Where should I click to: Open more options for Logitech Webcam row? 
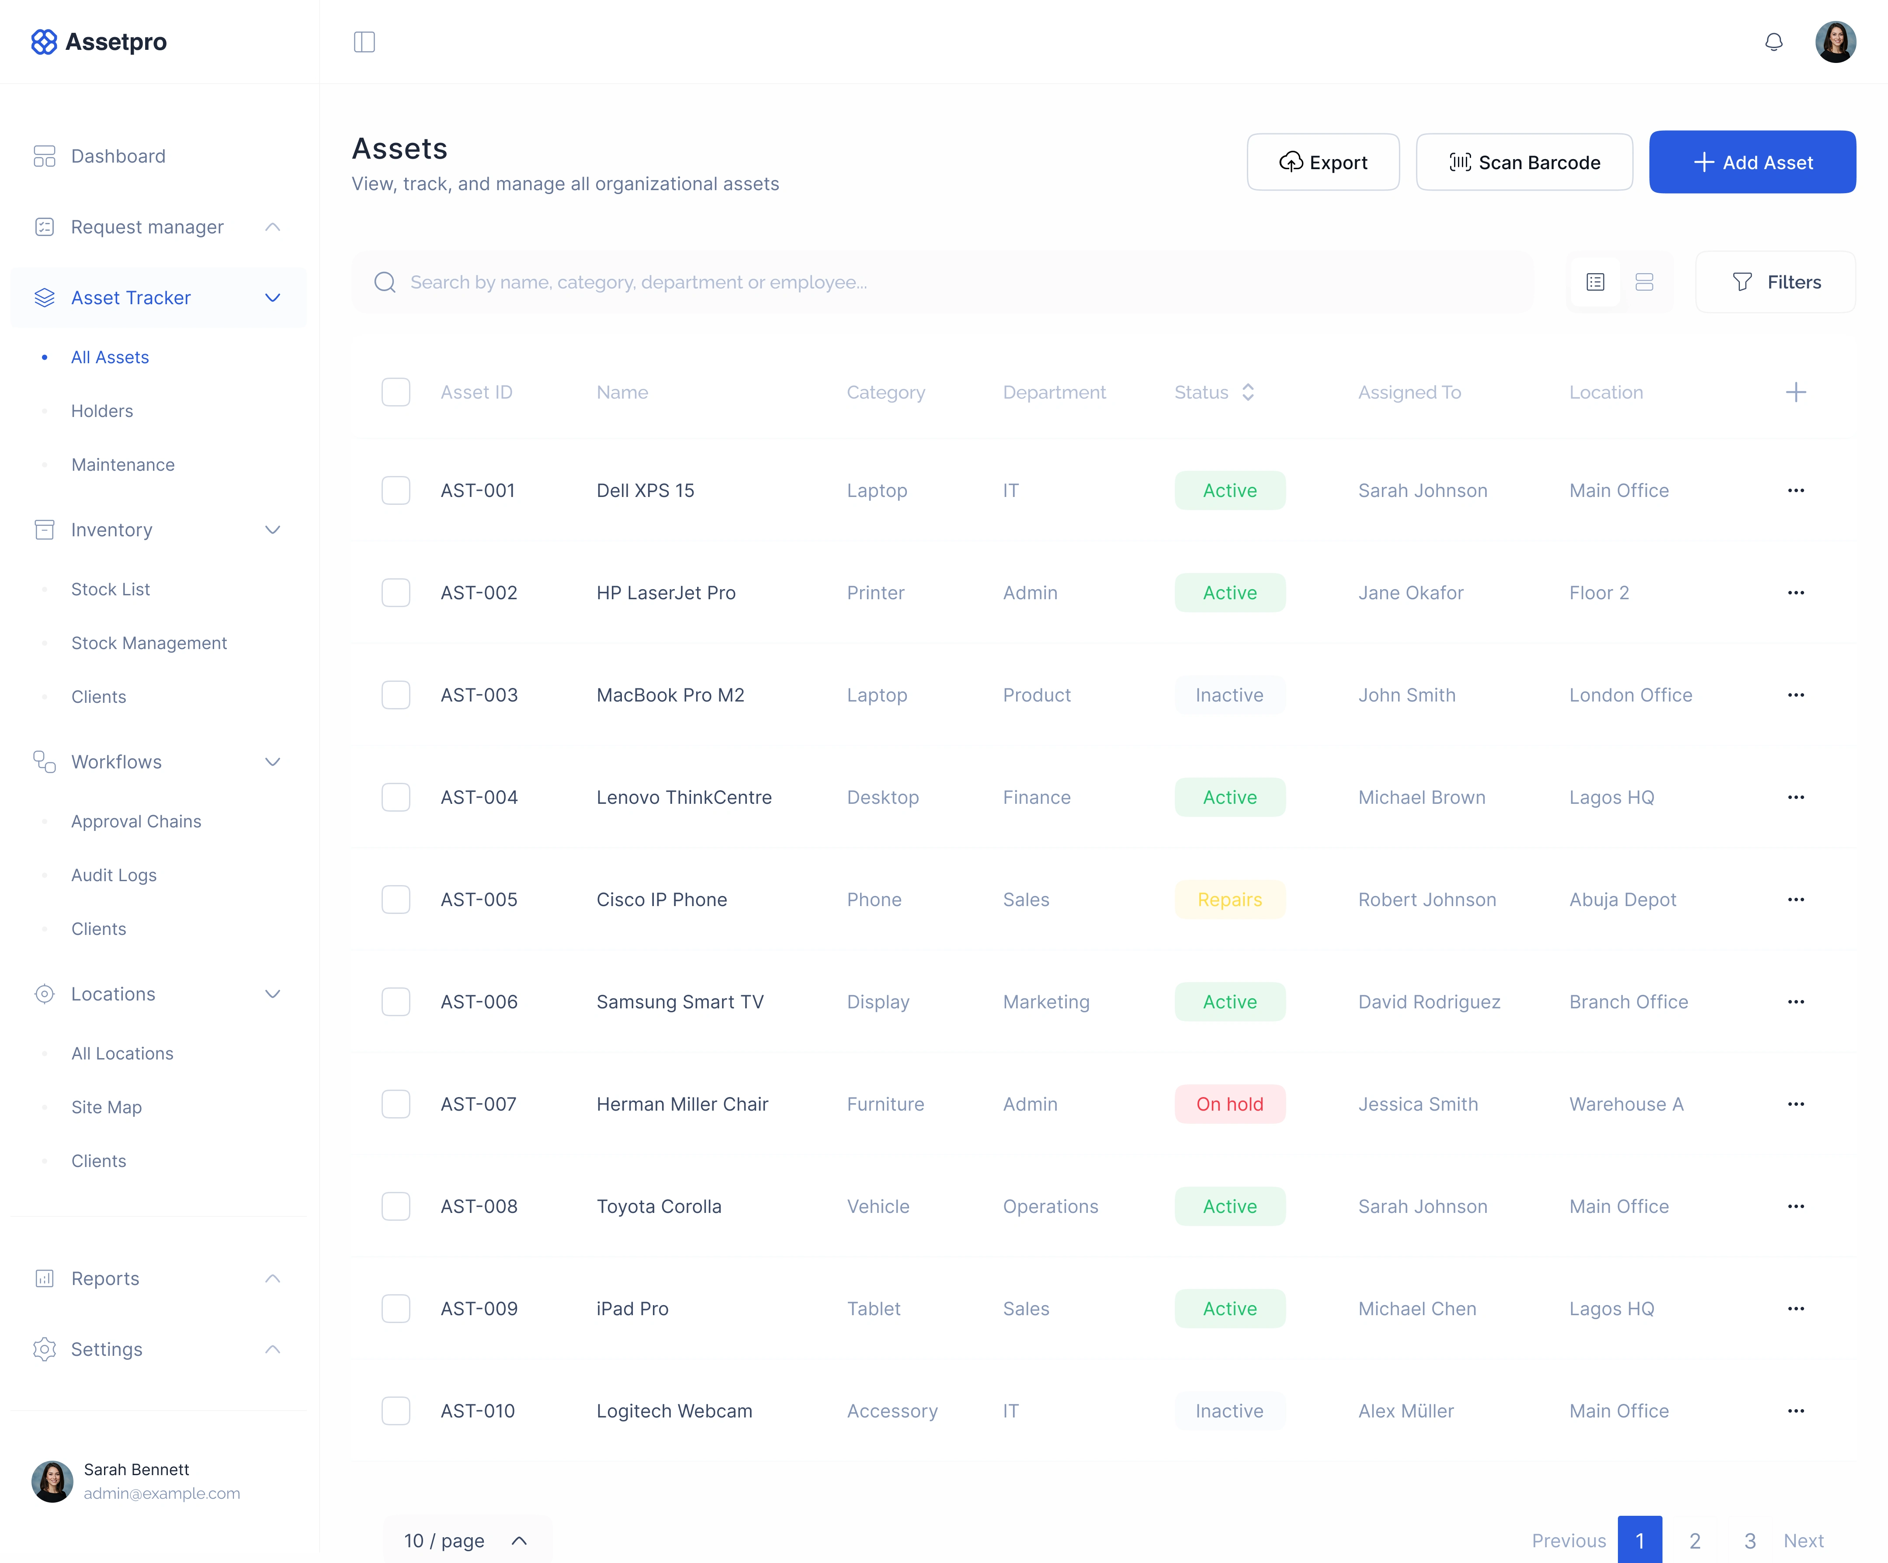tap(1795, 1411)
